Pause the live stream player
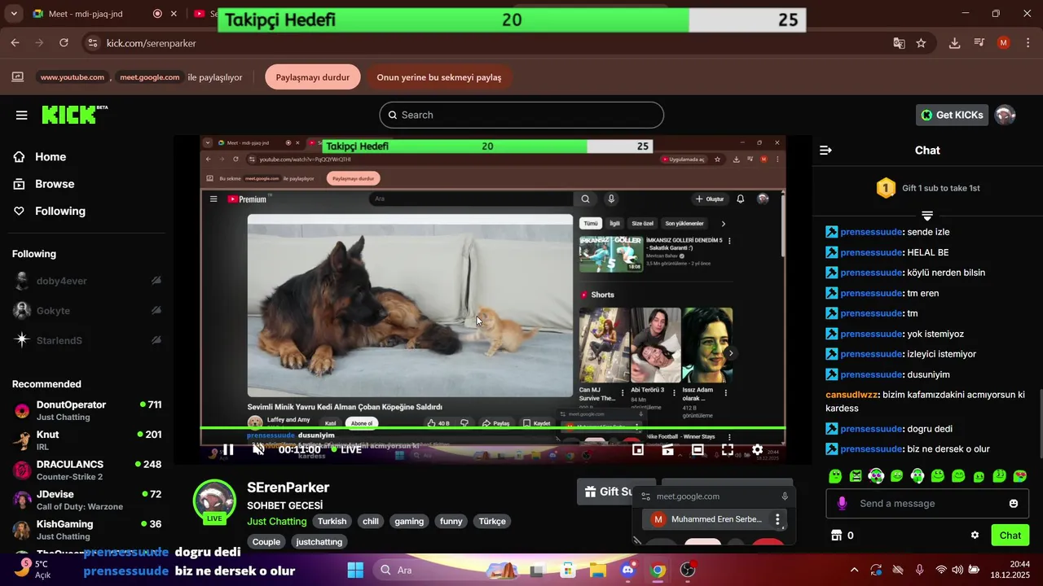The image size is (1043, 586). 229,449
